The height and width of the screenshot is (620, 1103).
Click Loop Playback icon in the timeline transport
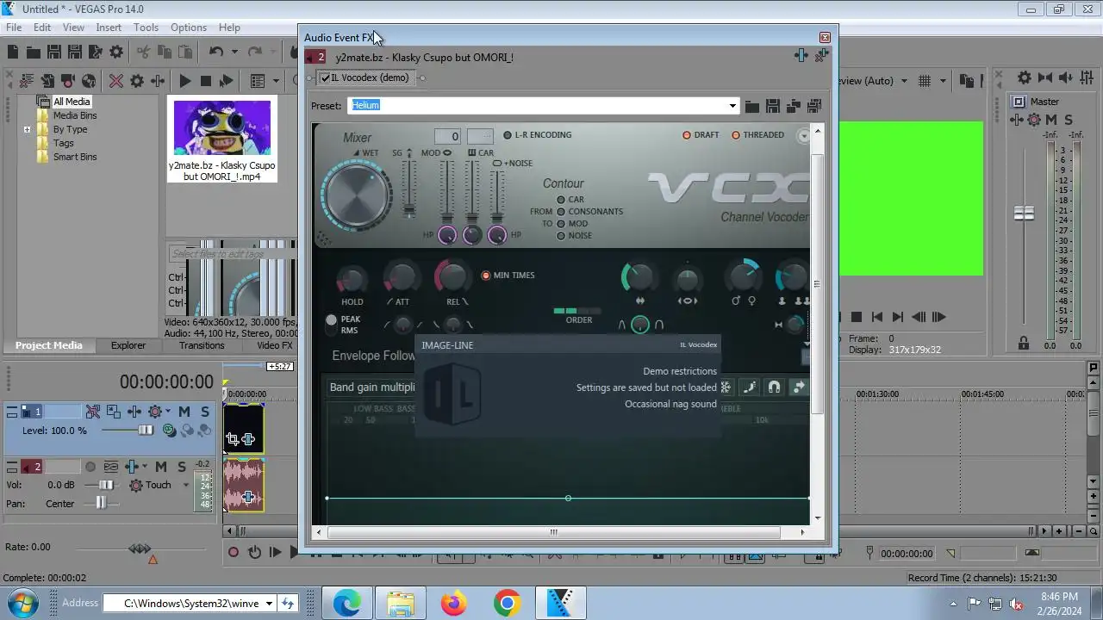254,553
